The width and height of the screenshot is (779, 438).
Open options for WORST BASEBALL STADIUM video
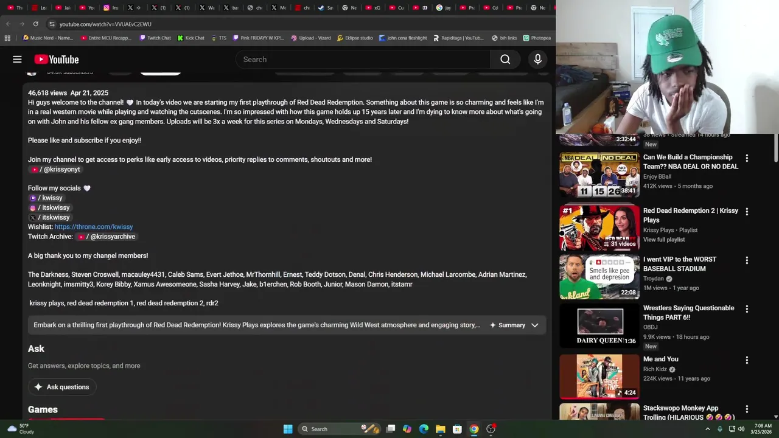pos(747,260)
